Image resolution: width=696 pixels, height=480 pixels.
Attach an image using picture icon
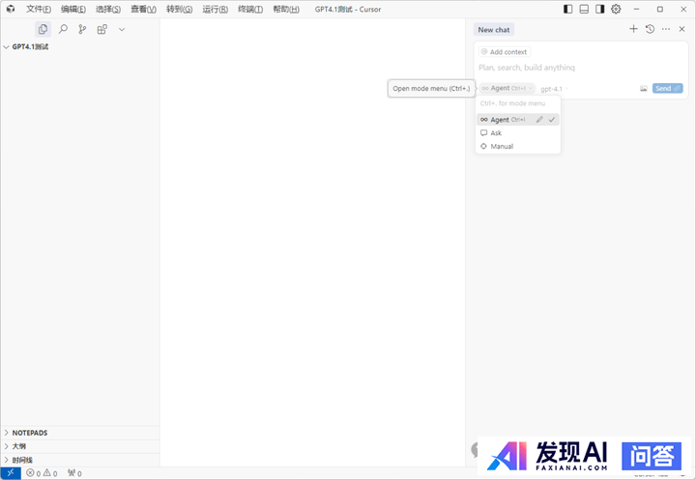[x=644, y=89]
